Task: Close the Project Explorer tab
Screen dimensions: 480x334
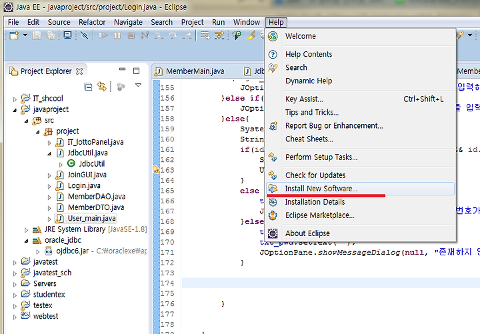Action: [x=79, y=71]
